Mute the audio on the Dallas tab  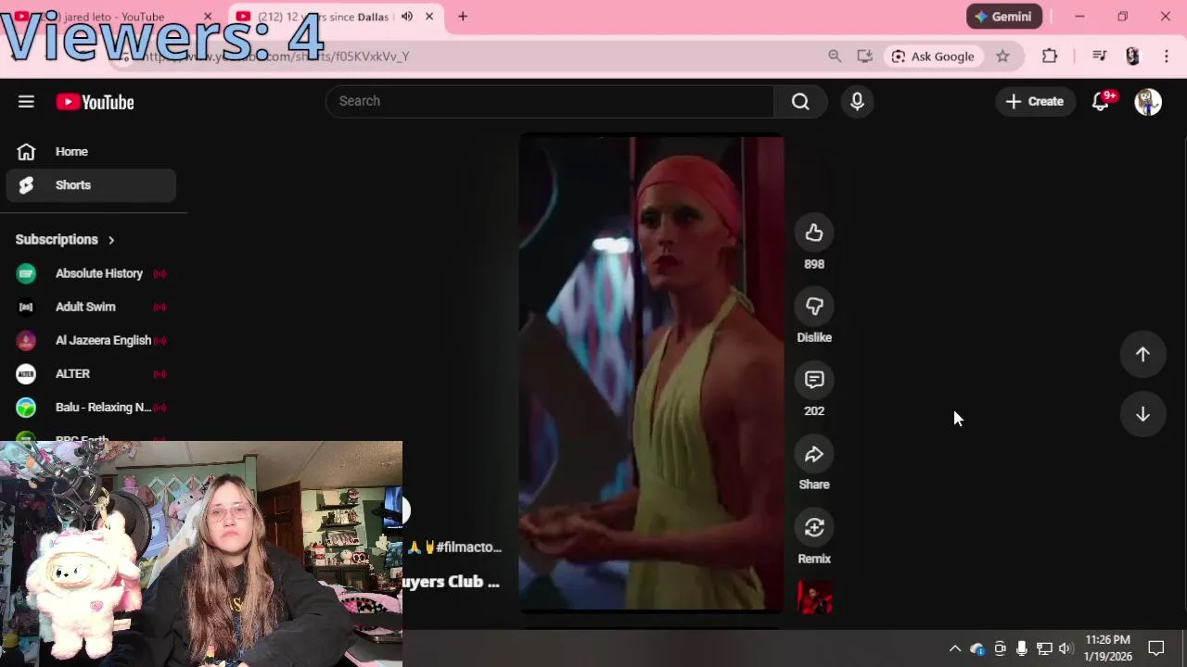(x=406, y=17)
